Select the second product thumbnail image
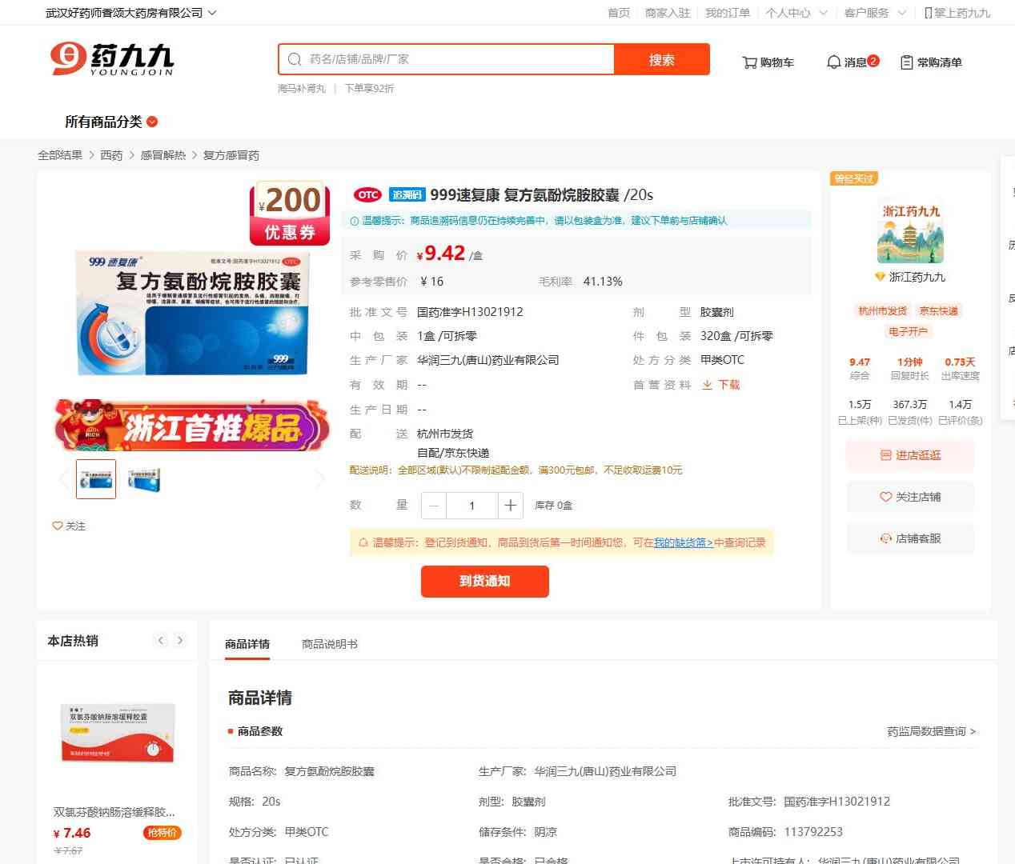This screenshot has width=1015, height=864. click(x=144, y=479)
